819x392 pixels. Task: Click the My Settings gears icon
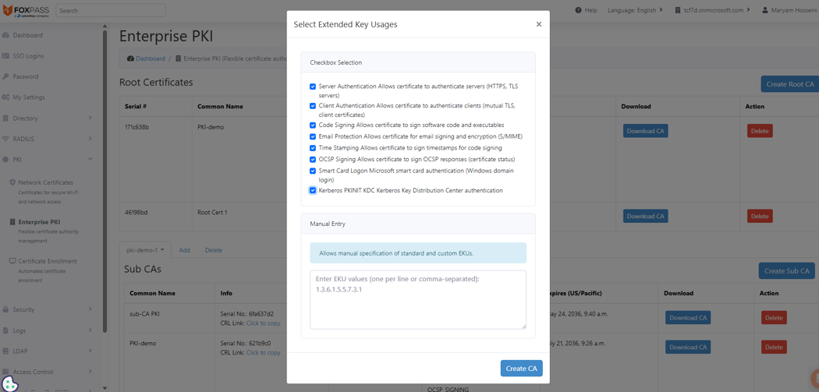(5, 97)
